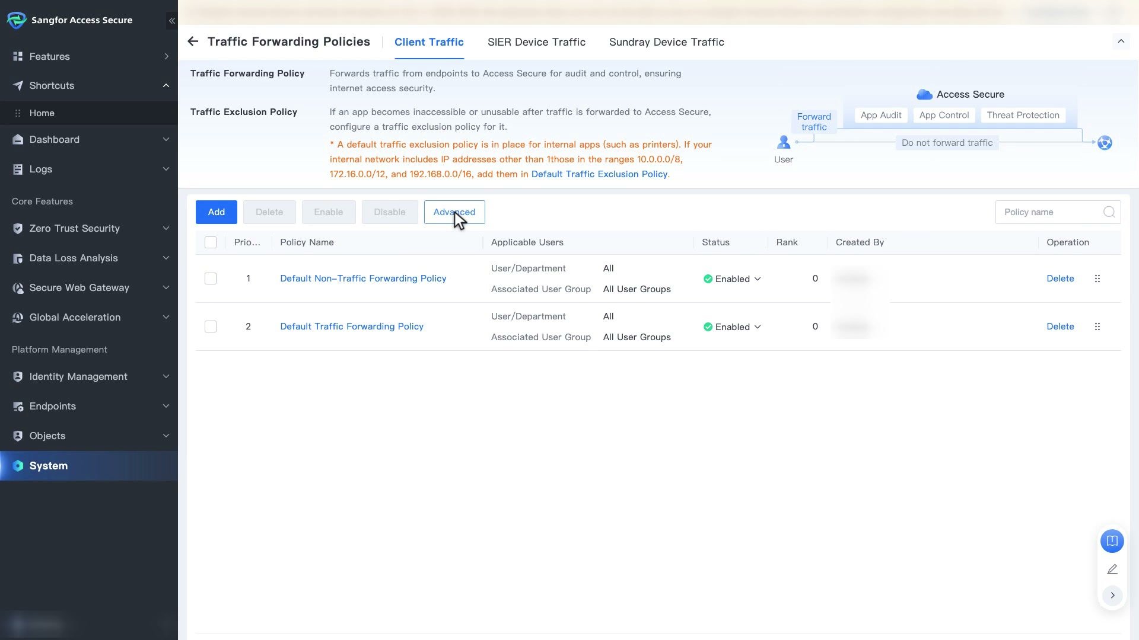This screenshot has height=640, width=1139.
Task: Click the Rank column header
Action: (x=787, y=242)
